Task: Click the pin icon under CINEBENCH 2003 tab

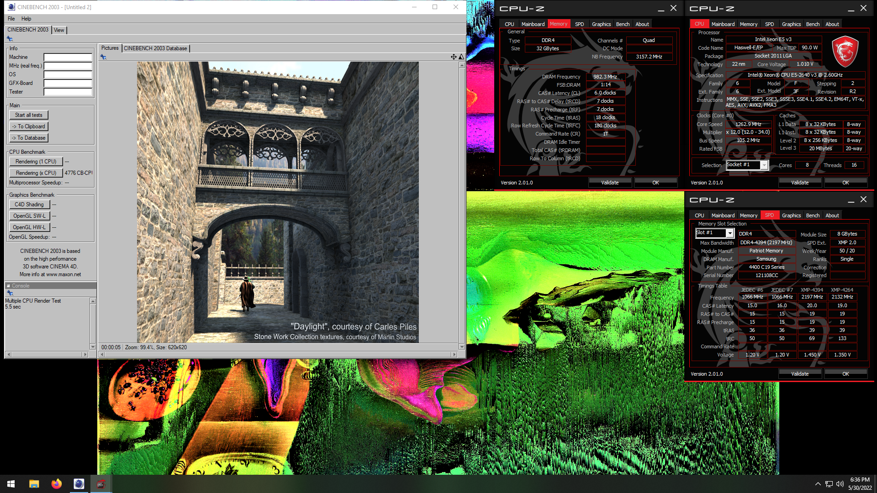Action: tap(10, 39)
